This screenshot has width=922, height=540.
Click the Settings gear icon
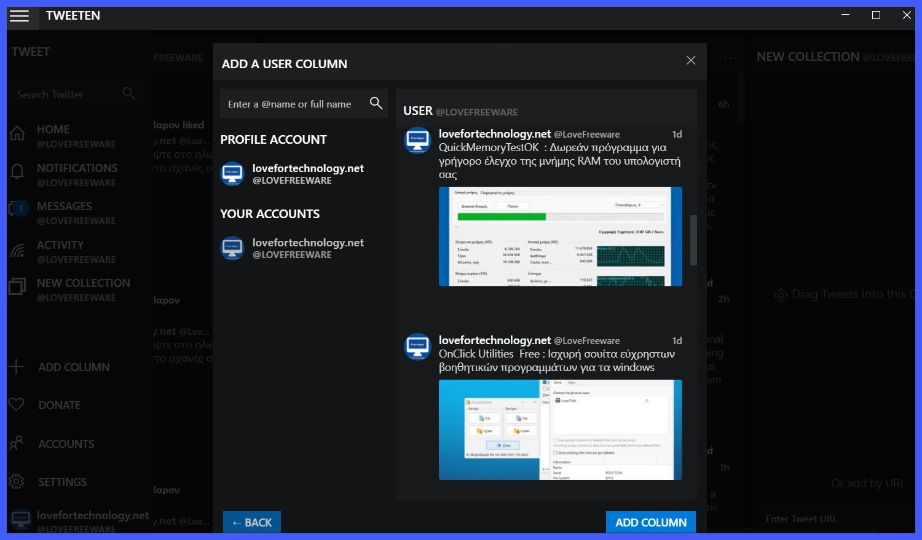17,482
